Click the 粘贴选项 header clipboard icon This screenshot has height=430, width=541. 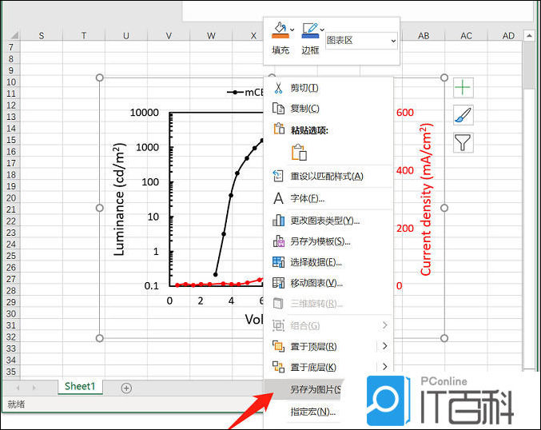pyautogui.click(x=279, y=129)
